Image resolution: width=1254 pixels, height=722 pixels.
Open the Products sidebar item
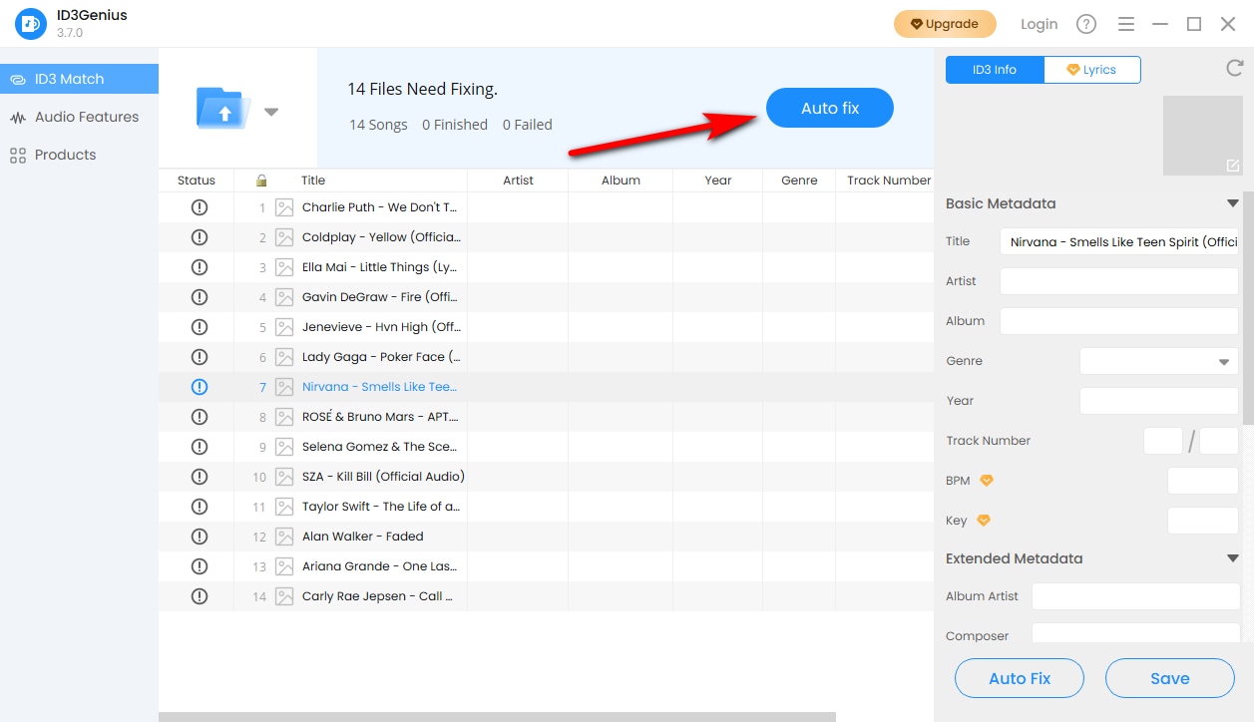(x=65, y=155)
